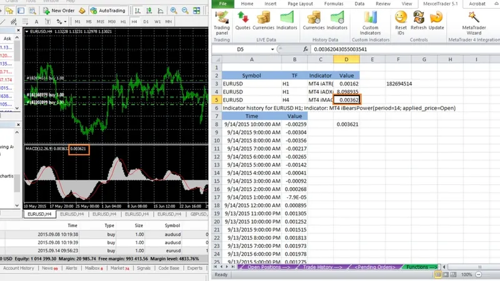
Task: Expand the Name Box dropdown next to D5
Action: [x=272, y=49]
